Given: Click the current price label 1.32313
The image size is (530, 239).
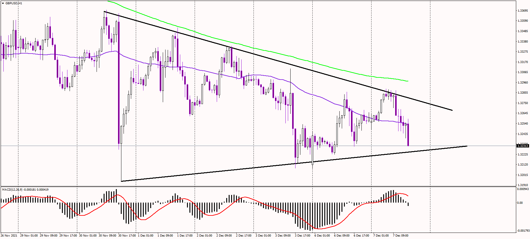Looking at the screenshot, I should point(523,146).
